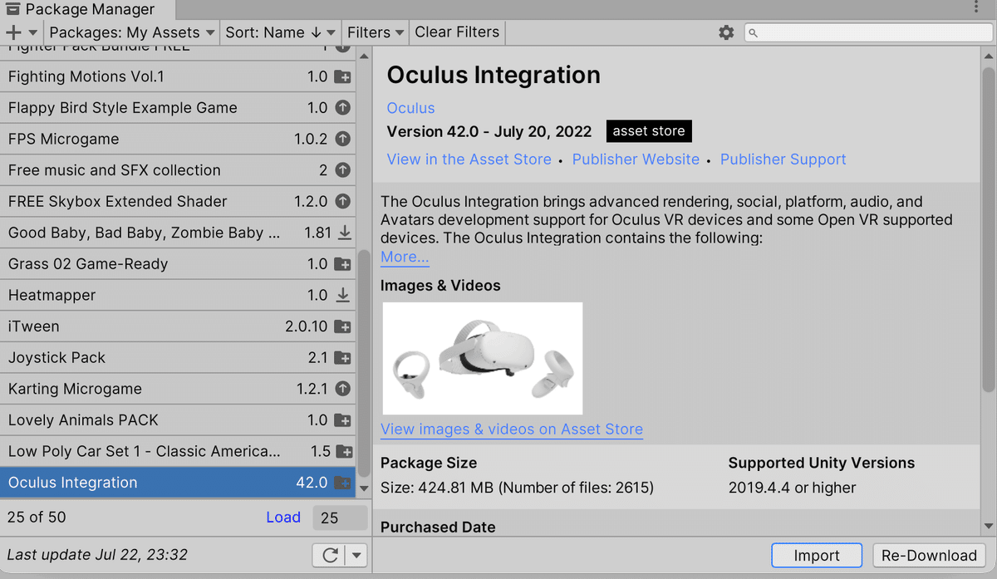997x579 pixels.
Task: Click download icon for Heatmapper
Action: [x=342, y=295]
